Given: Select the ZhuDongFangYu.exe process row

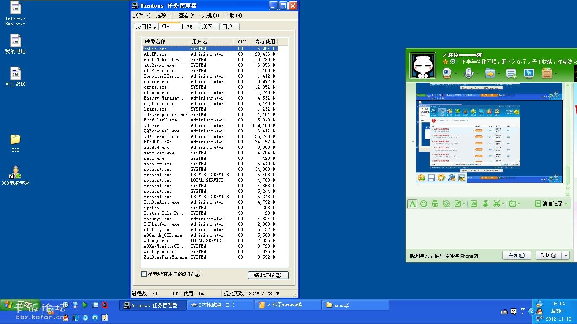Looking at the screenshot, I should pyautogui.click(x=210, y=257).
